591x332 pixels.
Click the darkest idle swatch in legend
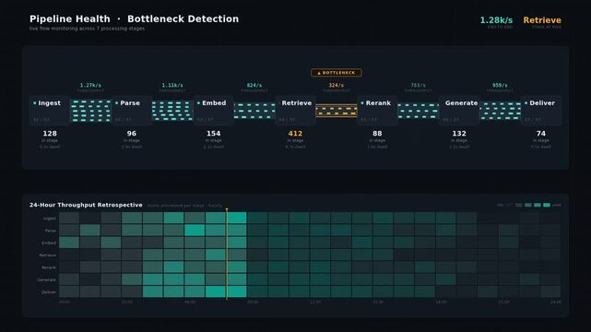point(510,205)
